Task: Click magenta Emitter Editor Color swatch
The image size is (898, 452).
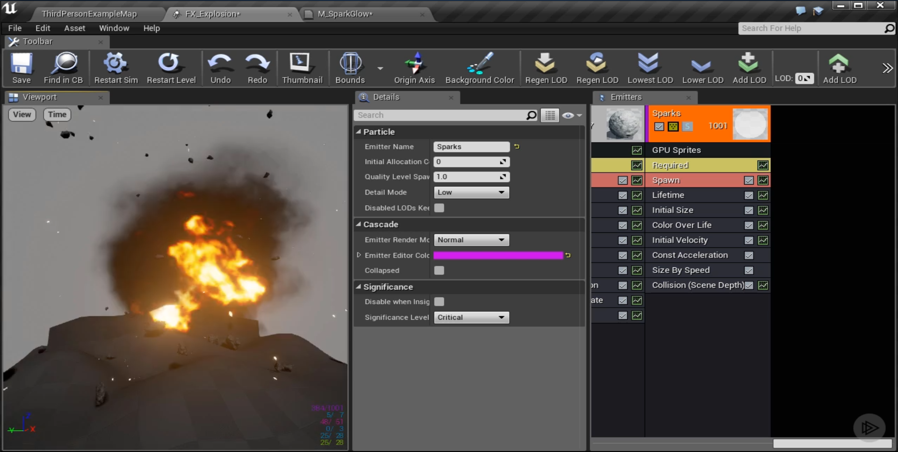Action: (x=498, y=255)
